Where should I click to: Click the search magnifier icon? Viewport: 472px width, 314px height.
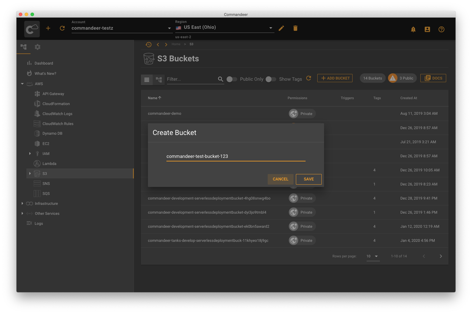(221, 79)
